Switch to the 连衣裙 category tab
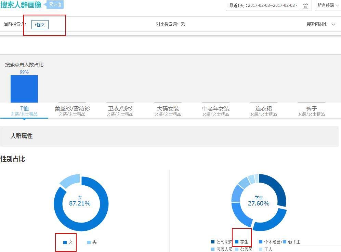This screenshot has width=341, height=252. coord(264,111)
